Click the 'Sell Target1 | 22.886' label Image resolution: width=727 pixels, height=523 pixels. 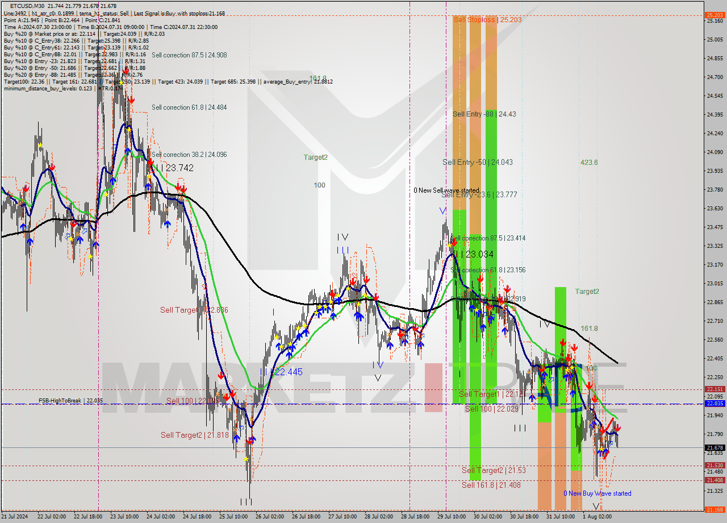click(x=194, y=310)
